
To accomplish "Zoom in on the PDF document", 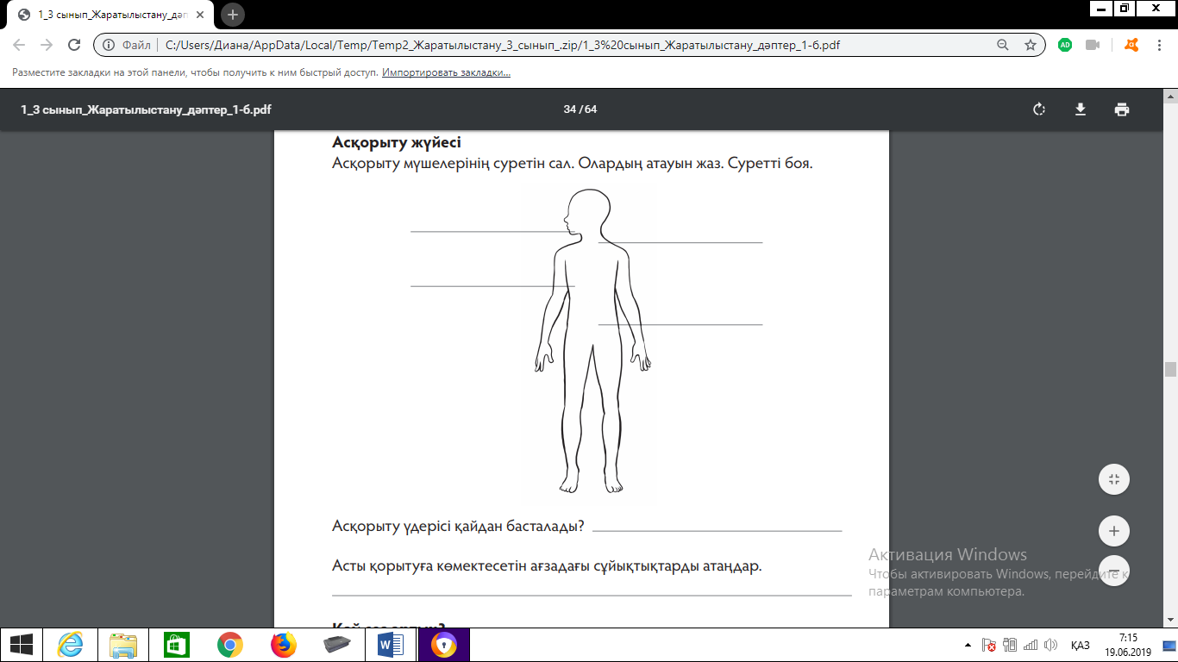I will tap(1114, 531).
